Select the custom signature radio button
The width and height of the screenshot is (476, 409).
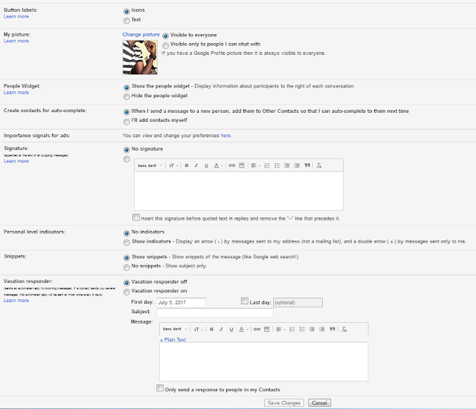point(126,159)
